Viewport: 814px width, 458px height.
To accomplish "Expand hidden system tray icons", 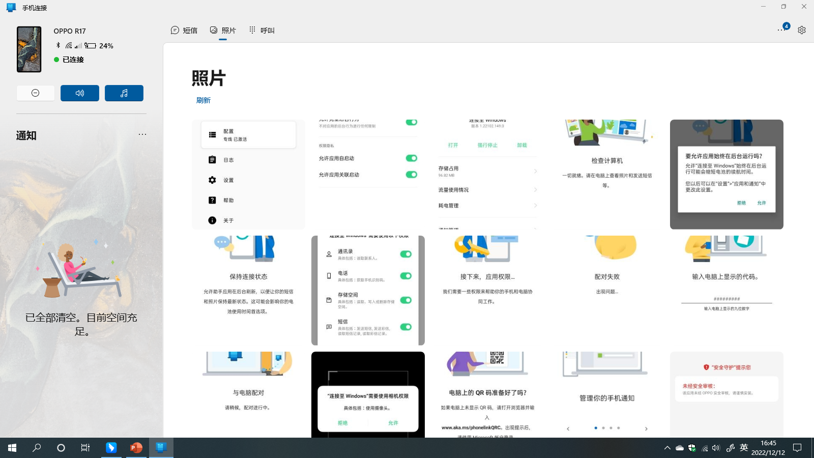I will point(667,448).
